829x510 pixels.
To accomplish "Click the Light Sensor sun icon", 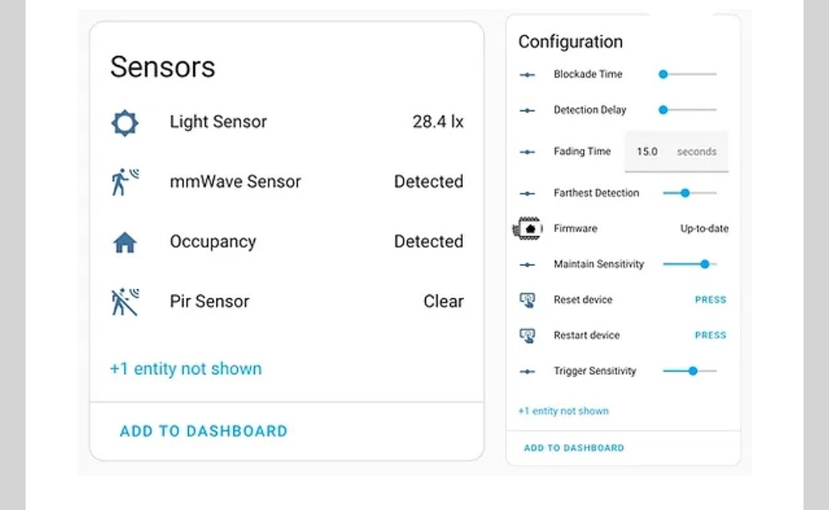I will pyautogui.click(x=124, y=122).
